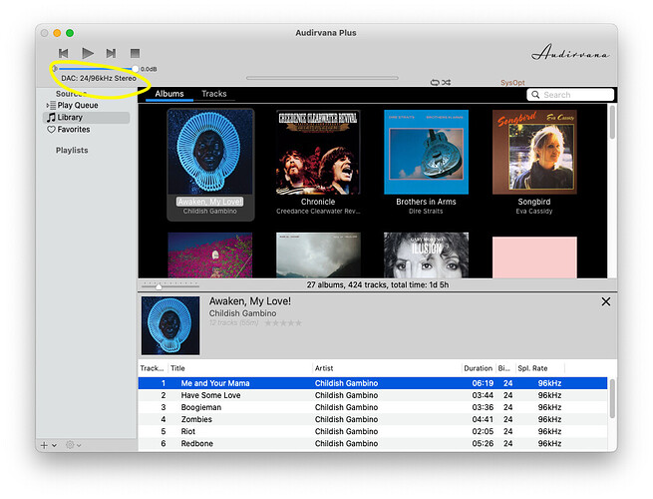Select the cloudy sky album cover

[318, 255]
